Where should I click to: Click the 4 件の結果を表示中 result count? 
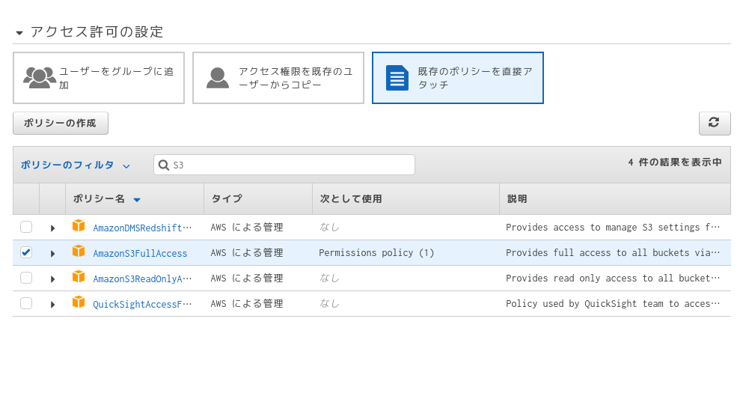pyautogui.click(x=675, y=162)
